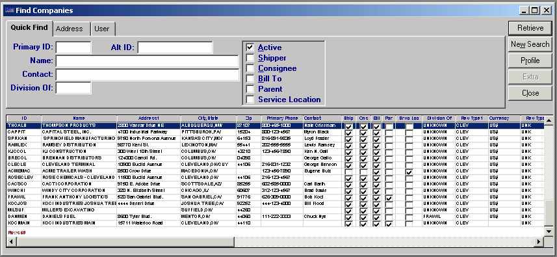Focus the Primary ID input field

73,47
